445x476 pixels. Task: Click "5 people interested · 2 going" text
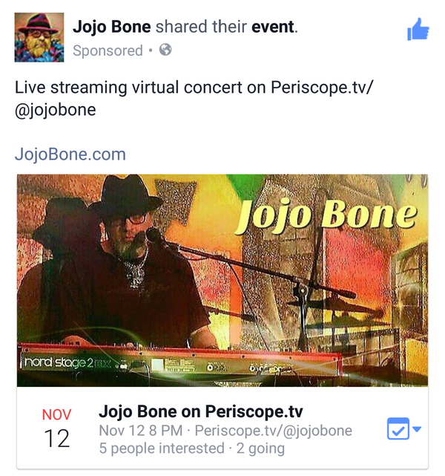[191, 448]
